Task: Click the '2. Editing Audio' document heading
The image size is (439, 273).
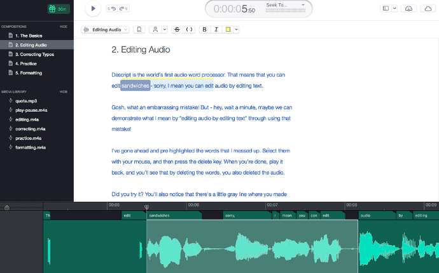Action: click(141, 50)
